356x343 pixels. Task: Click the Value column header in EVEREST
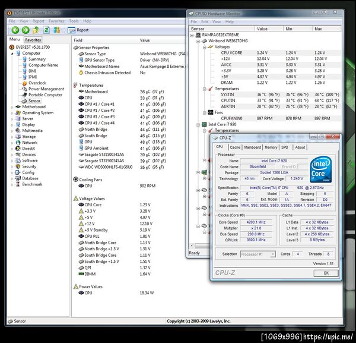click(x=145, y=40)
